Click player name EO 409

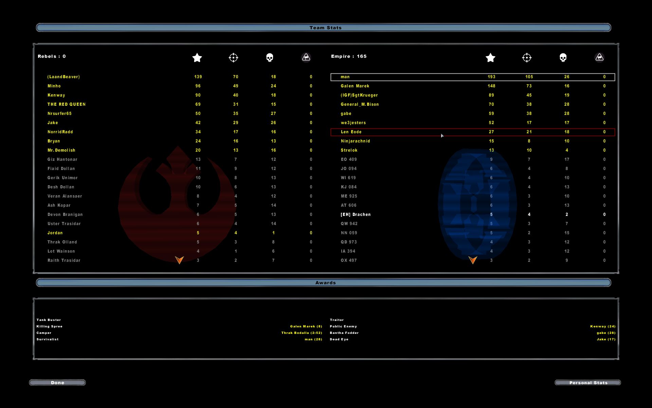tap(349, 159)
